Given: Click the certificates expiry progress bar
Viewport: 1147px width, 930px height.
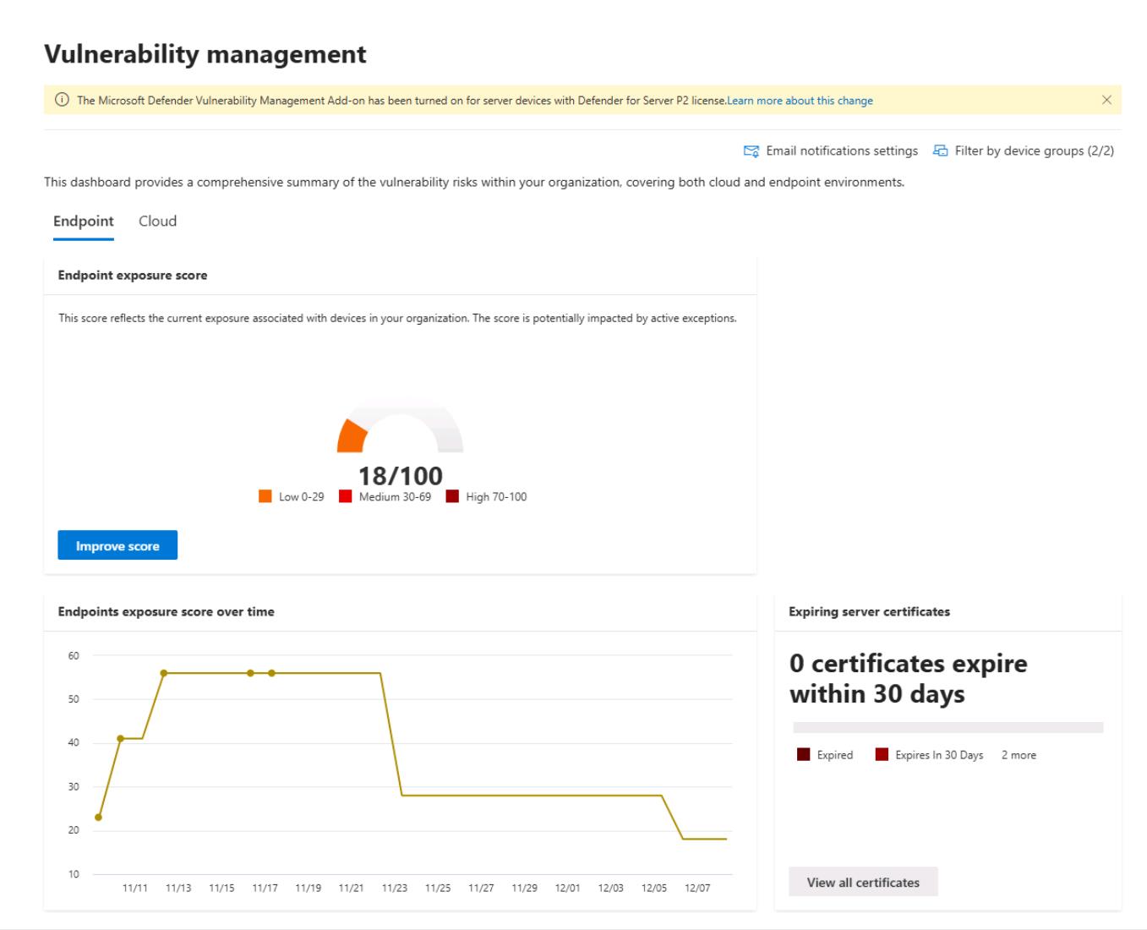Looking at the screenshot, I should point(948,727).
